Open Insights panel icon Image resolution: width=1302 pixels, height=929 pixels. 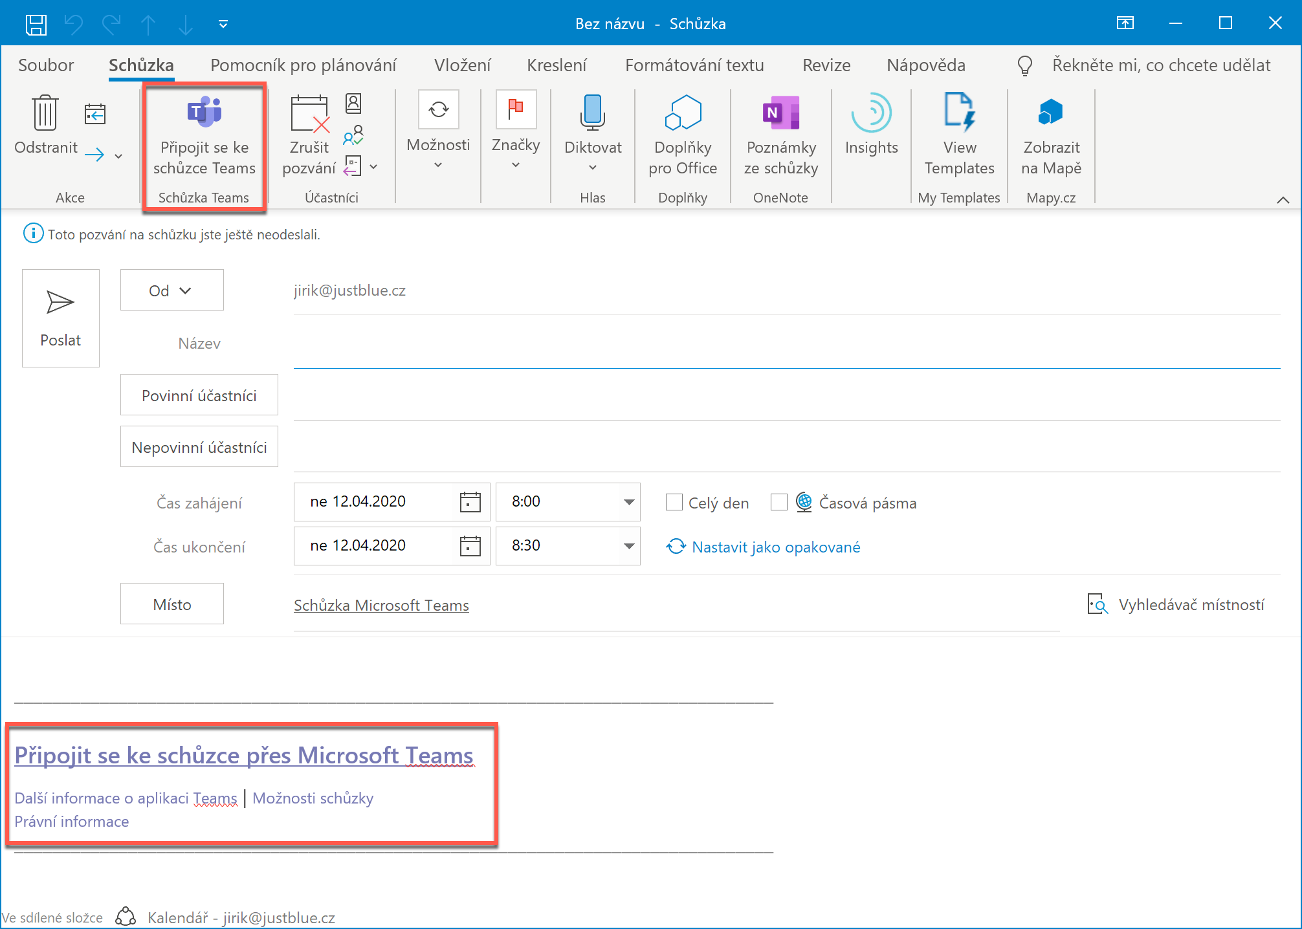tap(871, 113)
